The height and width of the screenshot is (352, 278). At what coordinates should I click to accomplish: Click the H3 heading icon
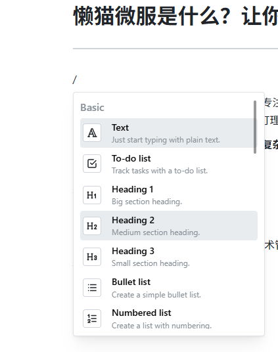point(92,257)
